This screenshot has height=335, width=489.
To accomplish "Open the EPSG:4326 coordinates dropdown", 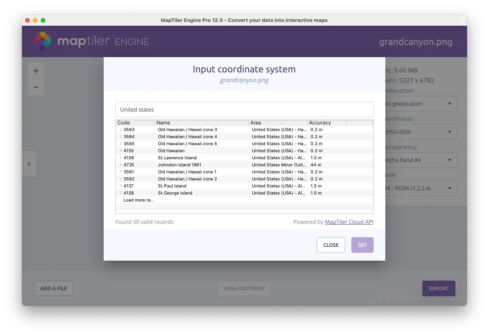I will click(421, 132).
